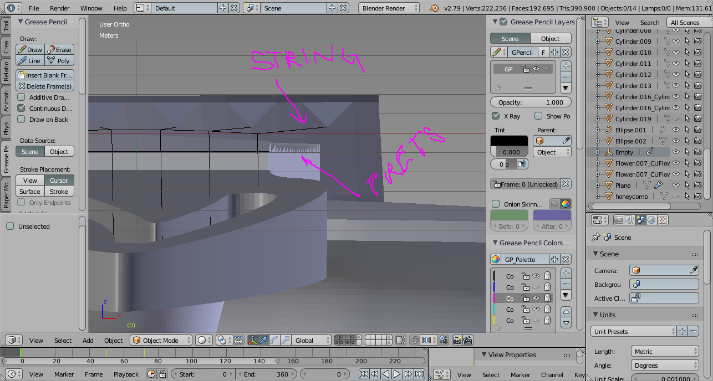Enable the Show Points checkbox
This screenshot has width=713, height=381.
(x=538, y=116)
